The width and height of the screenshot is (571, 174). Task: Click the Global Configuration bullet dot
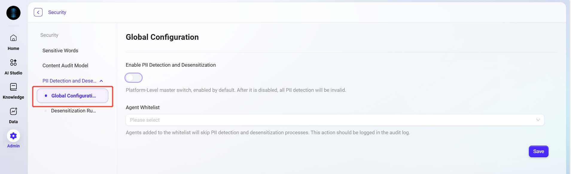pos(46,96)
